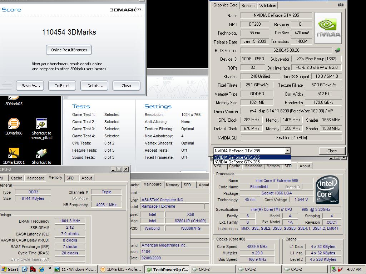Close the 3DMark score dialog via Close button
This screenshot has width=366, height=274.
tap(126, 86)
